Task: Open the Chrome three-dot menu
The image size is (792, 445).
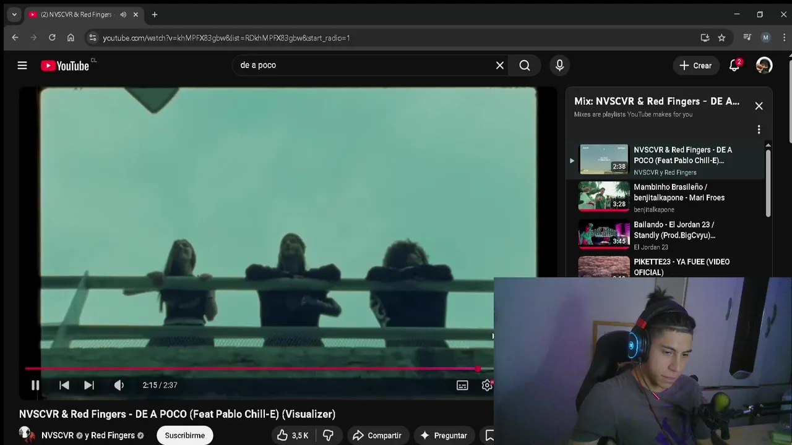Action: (783, 38)
